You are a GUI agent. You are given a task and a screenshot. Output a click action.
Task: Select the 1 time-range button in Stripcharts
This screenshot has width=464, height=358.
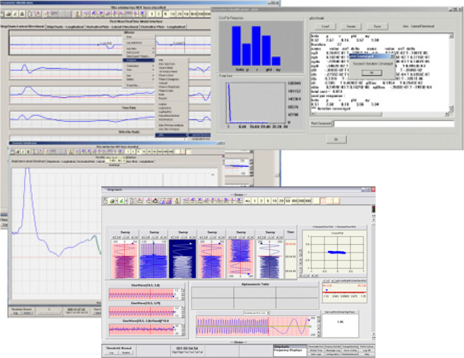pyautogui.click(x=254, y=201)
